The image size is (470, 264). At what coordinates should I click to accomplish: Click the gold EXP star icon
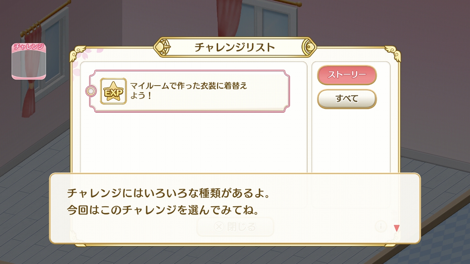pyautogui.click(x=113, y=91)
